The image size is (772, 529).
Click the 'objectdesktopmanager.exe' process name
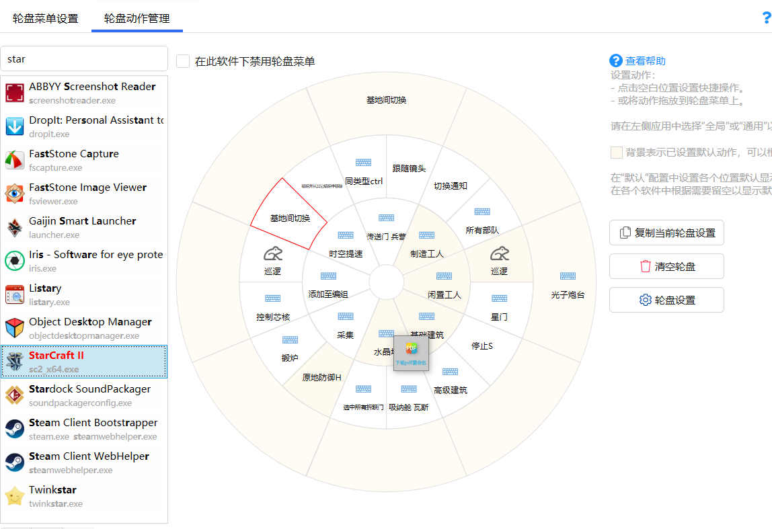pyautogui.click(x=84, y=335)
